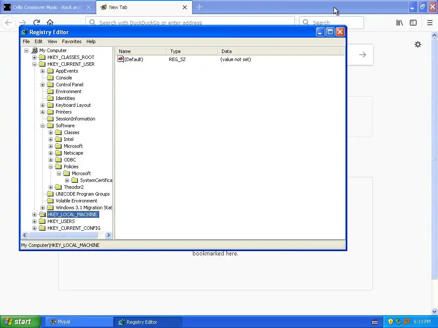
Task: Open the Favorites menu in Registry Editor
Action: [72, 41]
